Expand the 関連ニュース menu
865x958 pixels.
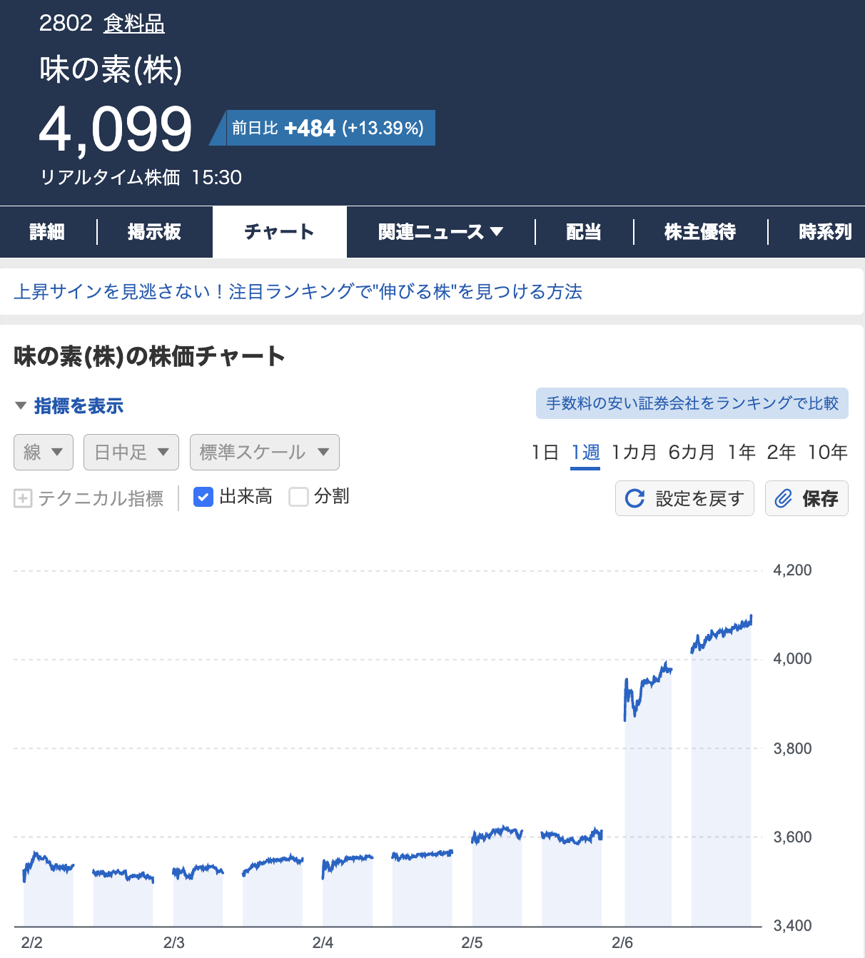tap(440, 232)
